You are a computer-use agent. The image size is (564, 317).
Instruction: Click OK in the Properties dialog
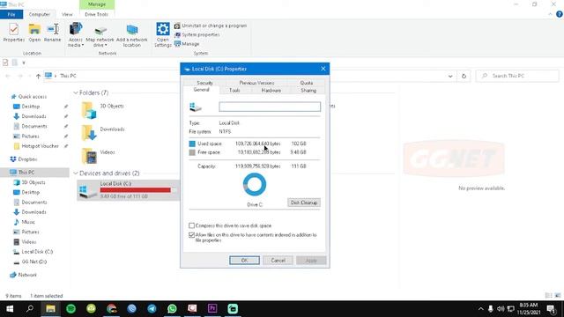245,261
